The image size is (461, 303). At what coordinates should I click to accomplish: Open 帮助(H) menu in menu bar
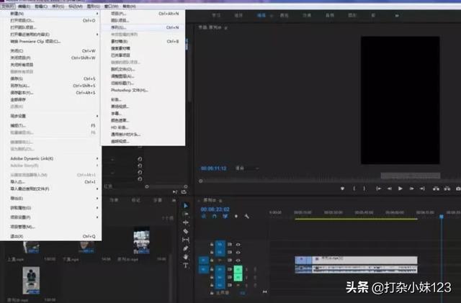point(129,6)
